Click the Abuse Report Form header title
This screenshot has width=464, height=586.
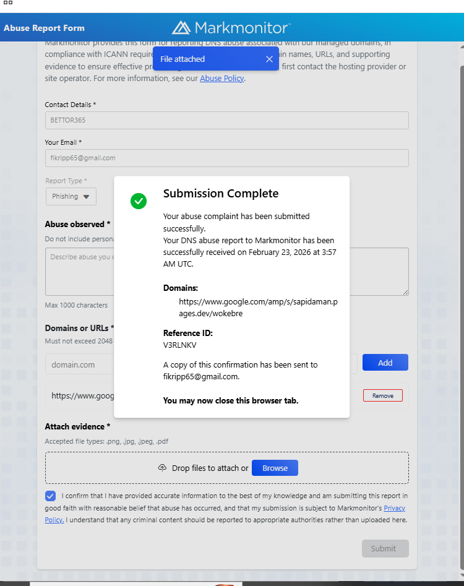click(44, 28)
